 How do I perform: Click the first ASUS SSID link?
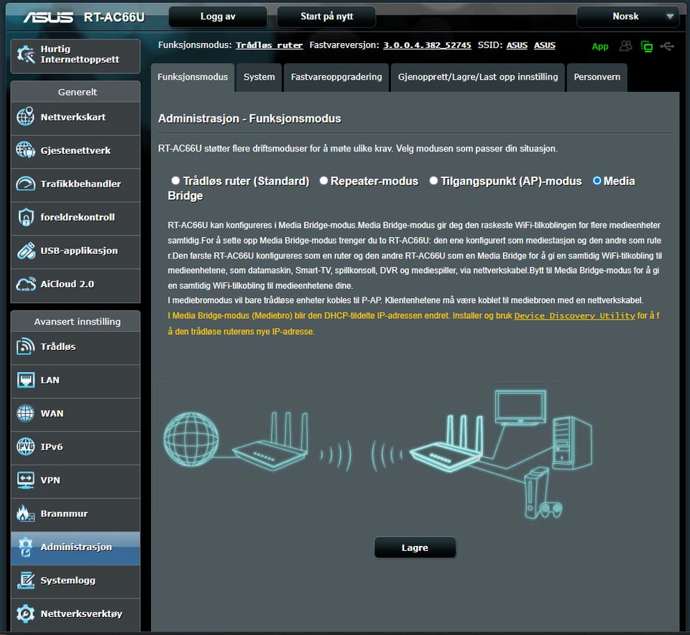pyautogui.click(x=517, y=45)
